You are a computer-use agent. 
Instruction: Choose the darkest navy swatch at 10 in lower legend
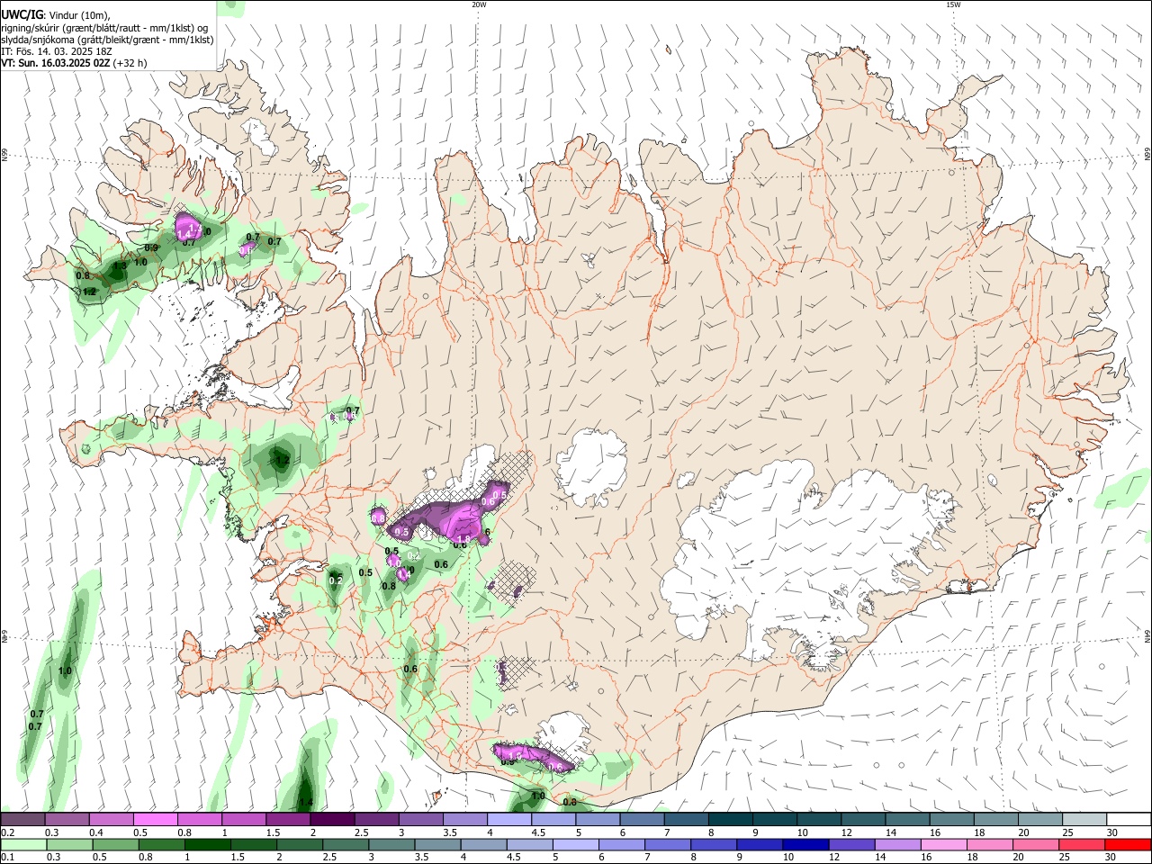pyautogui.click(x=805, y=844)
